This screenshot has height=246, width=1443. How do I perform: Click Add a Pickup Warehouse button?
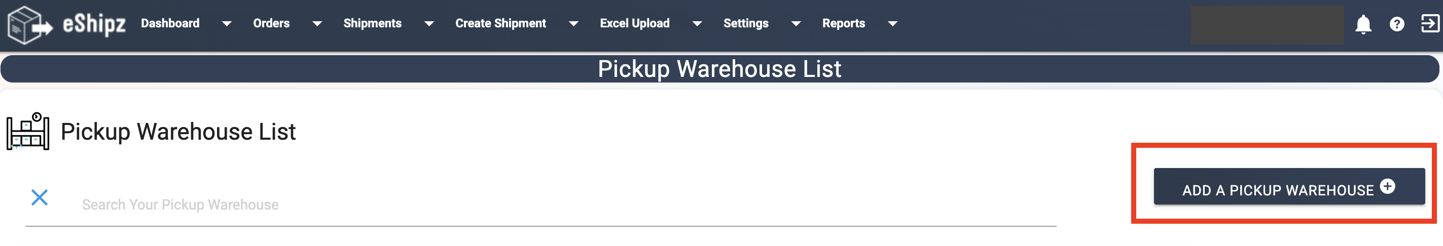[1289, 186]
